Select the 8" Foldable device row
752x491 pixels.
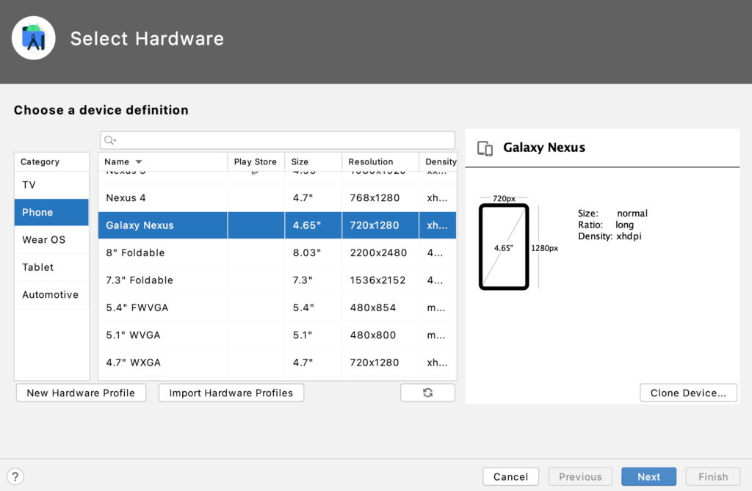click(277, 252)
